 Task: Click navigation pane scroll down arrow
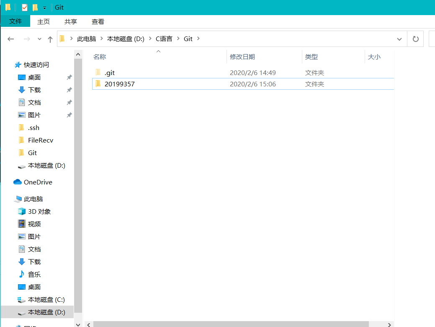(78, 324)
